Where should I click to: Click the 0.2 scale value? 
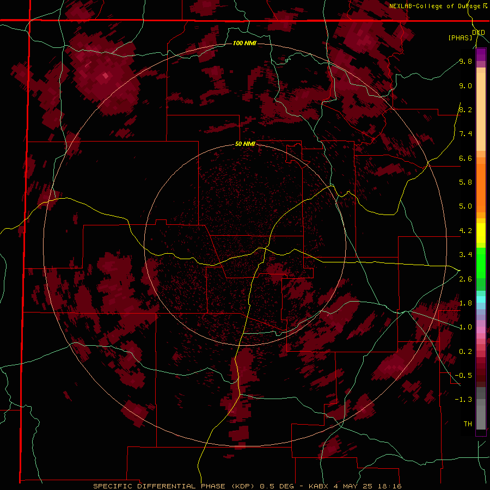(465, 352)
